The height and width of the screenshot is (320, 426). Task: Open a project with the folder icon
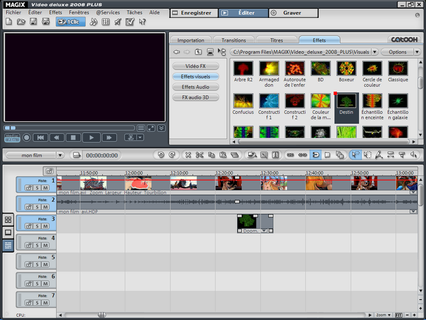pyautogui.click(x=21, y=22)
